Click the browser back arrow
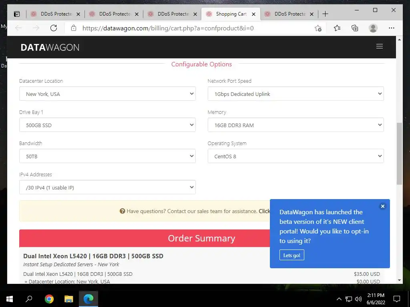410x307 pixels. [18, 28]
